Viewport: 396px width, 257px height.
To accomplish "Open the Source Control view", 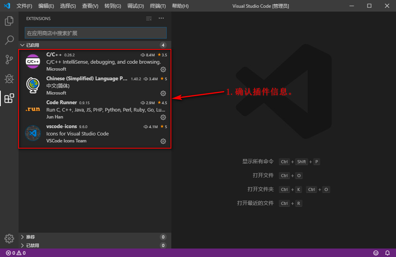I will (9, 59).
